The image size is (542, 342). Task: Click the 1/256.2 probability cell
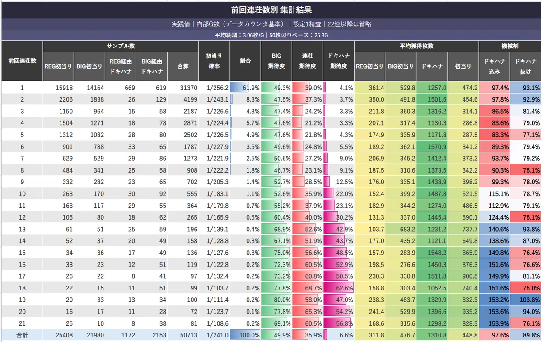point(214,88)
